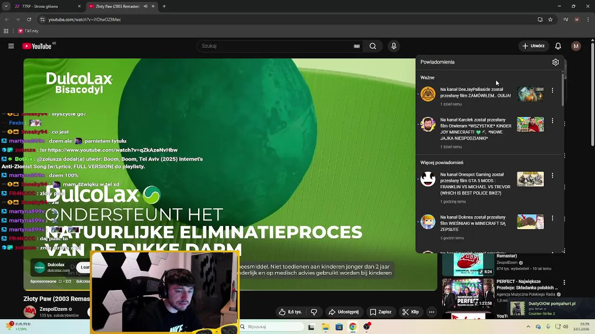
Task: Click the notifications bell icon
Action: coord(558,46)
